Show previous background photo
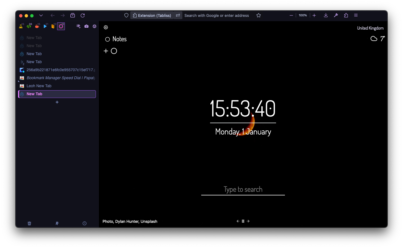Screen dimensions: 403x248 238,221
